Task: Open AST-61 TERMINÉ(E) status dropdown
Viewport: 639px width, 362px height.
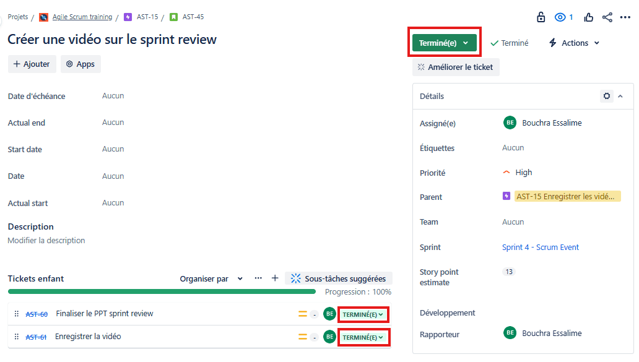Action: 363,337
